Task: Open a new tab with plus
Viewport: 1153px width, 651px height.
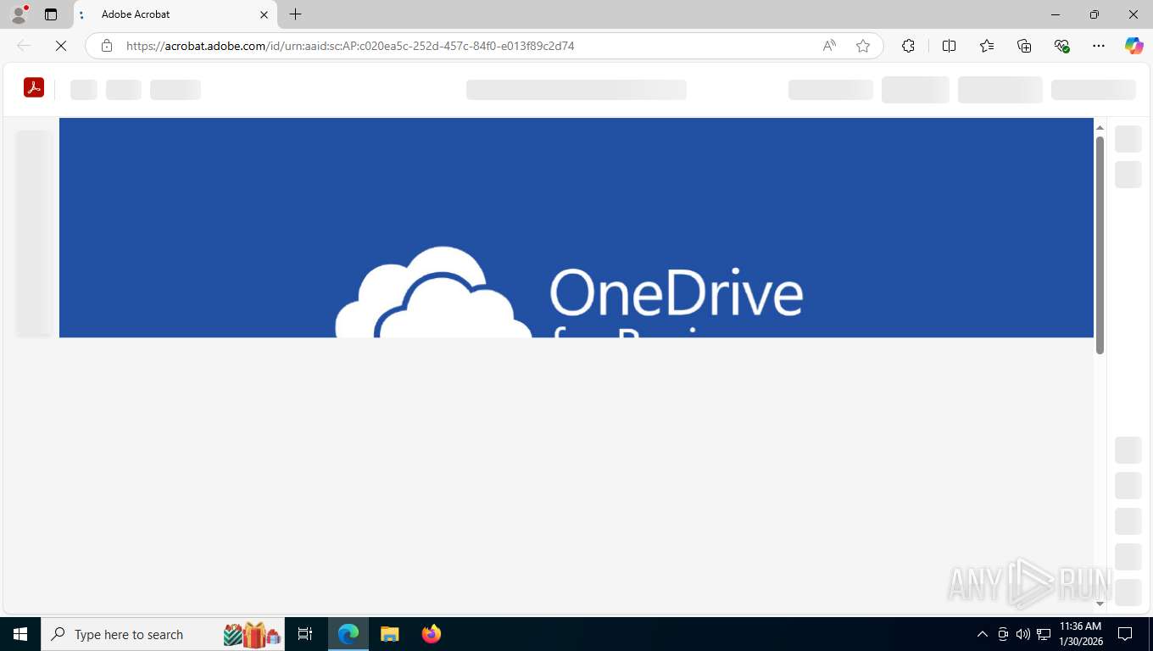Action: [x=295, y=14]
